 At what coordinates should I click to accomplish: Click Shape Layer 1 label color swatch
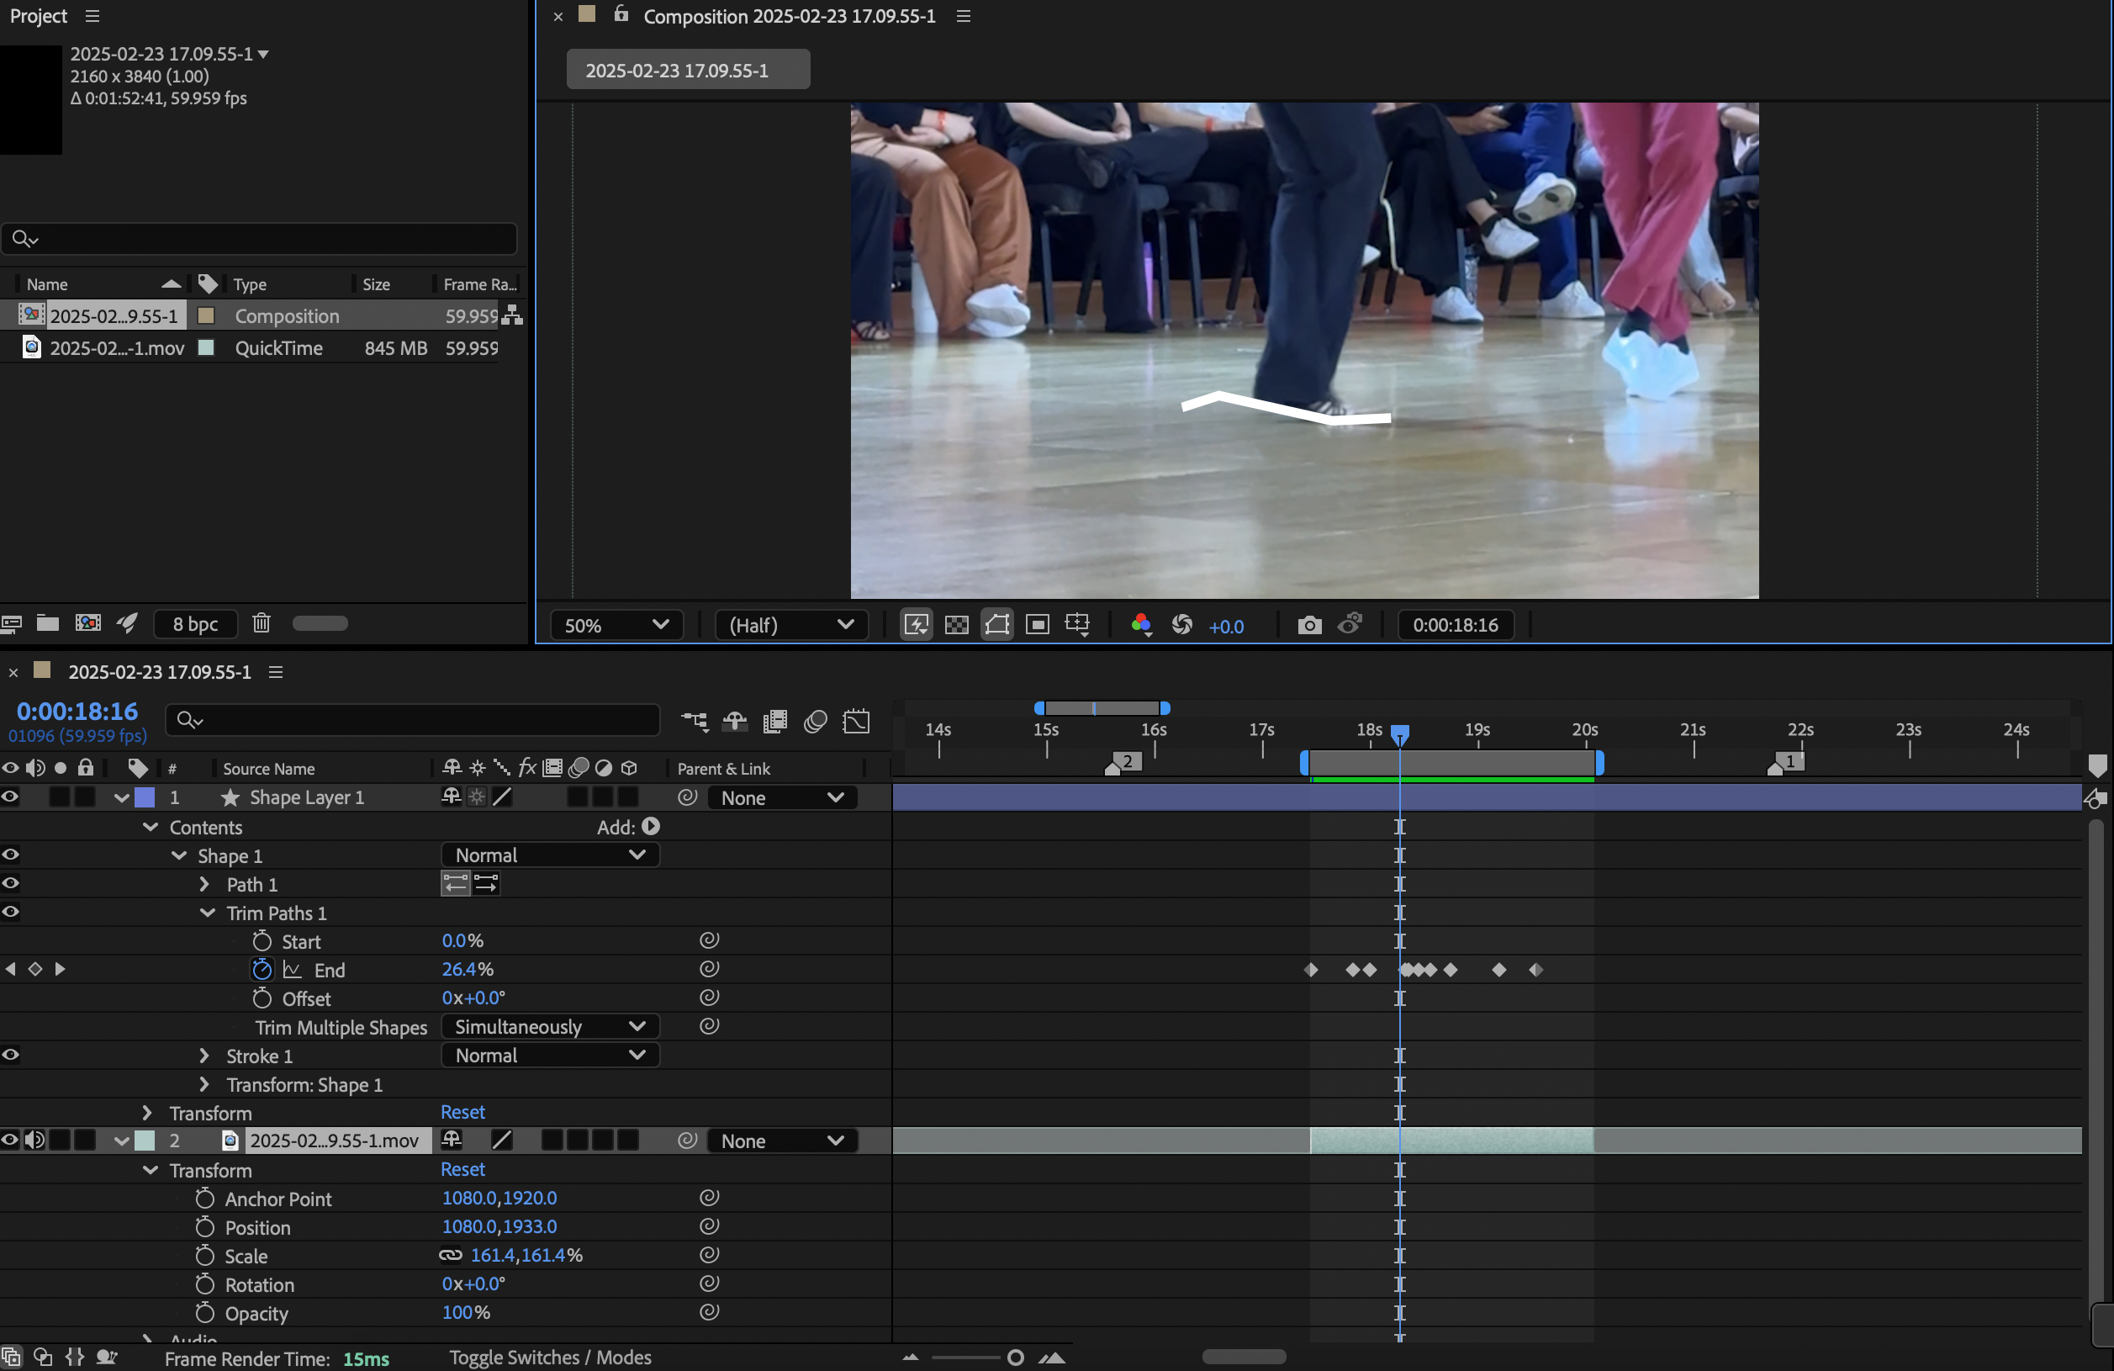click(144, 797)
